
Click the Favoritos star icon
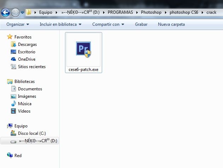point(10,37)
